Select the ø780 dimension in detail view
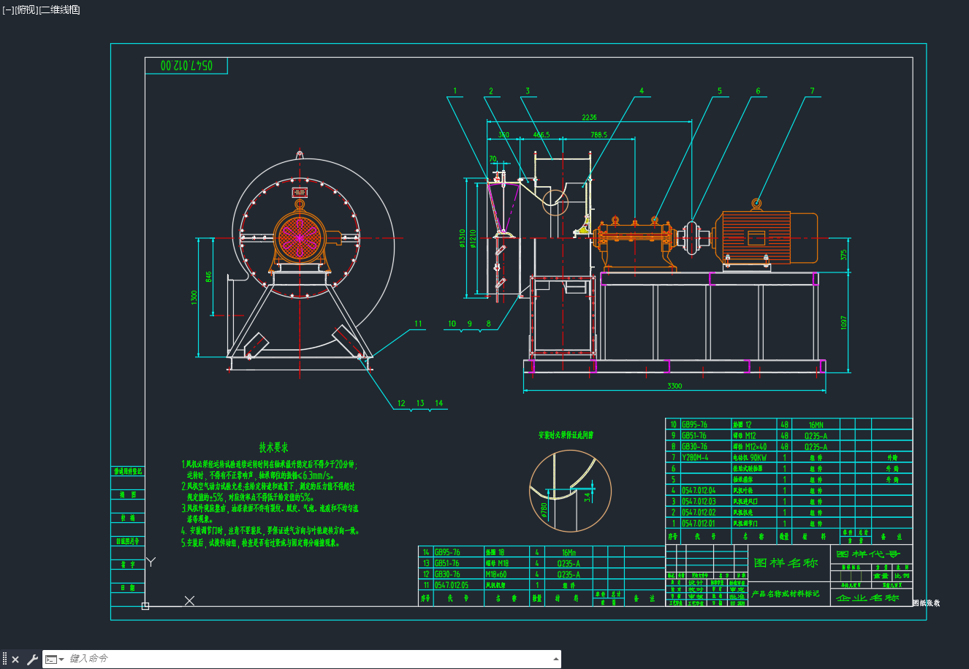969x669 pixels. (x=544, y=509)
